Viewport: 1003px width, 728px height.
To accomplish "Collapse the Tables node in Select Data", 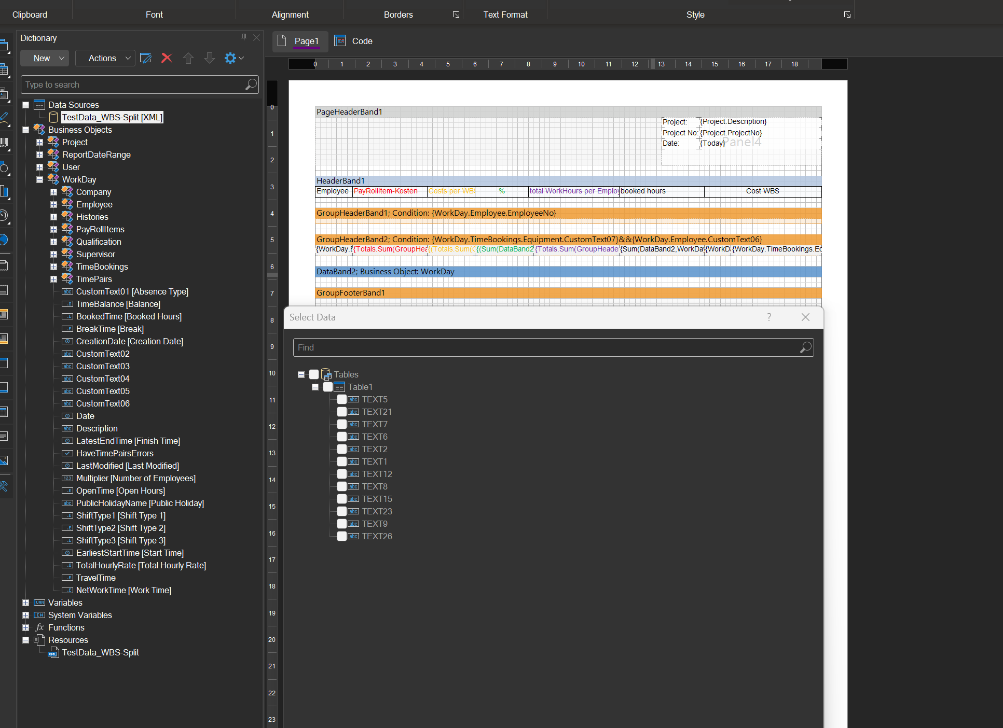I will [301, 374].
